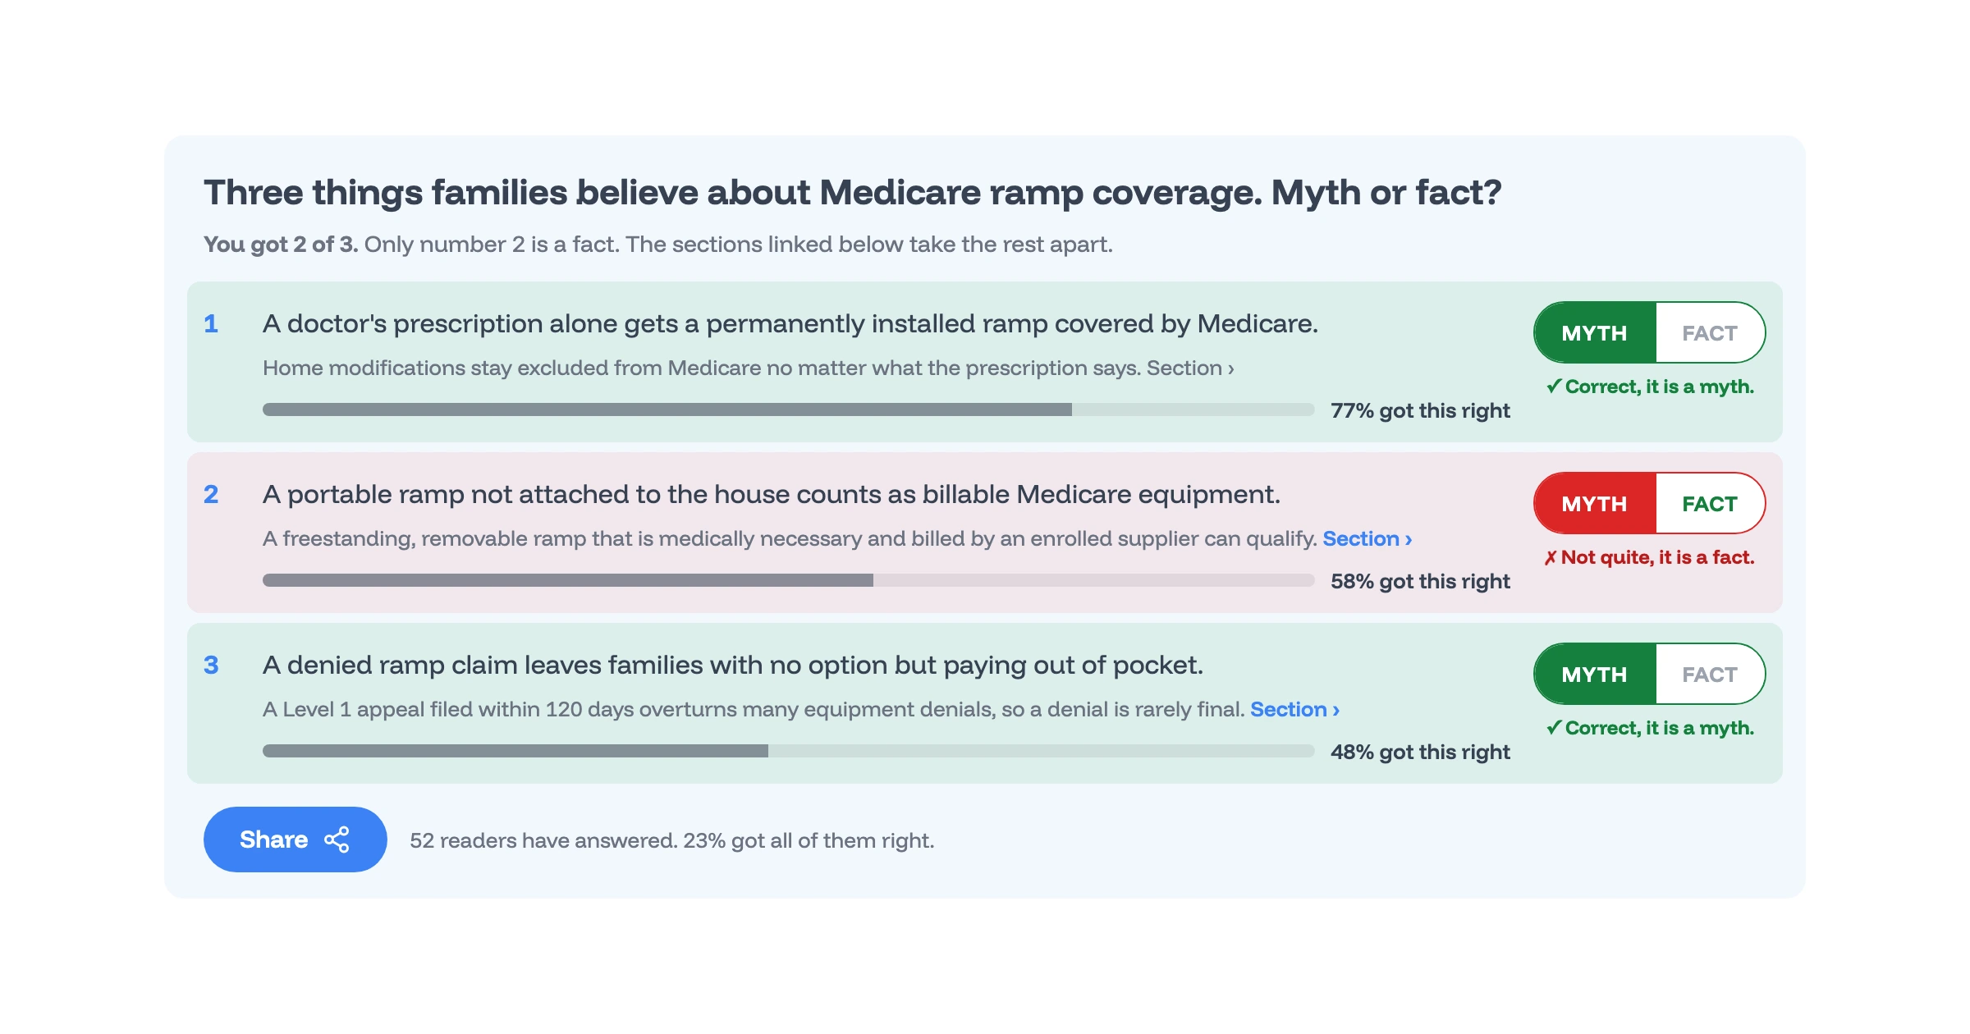Click the 48% got this right progress bar
This screenshot has width=1970, height=1034.
point(788,751)
